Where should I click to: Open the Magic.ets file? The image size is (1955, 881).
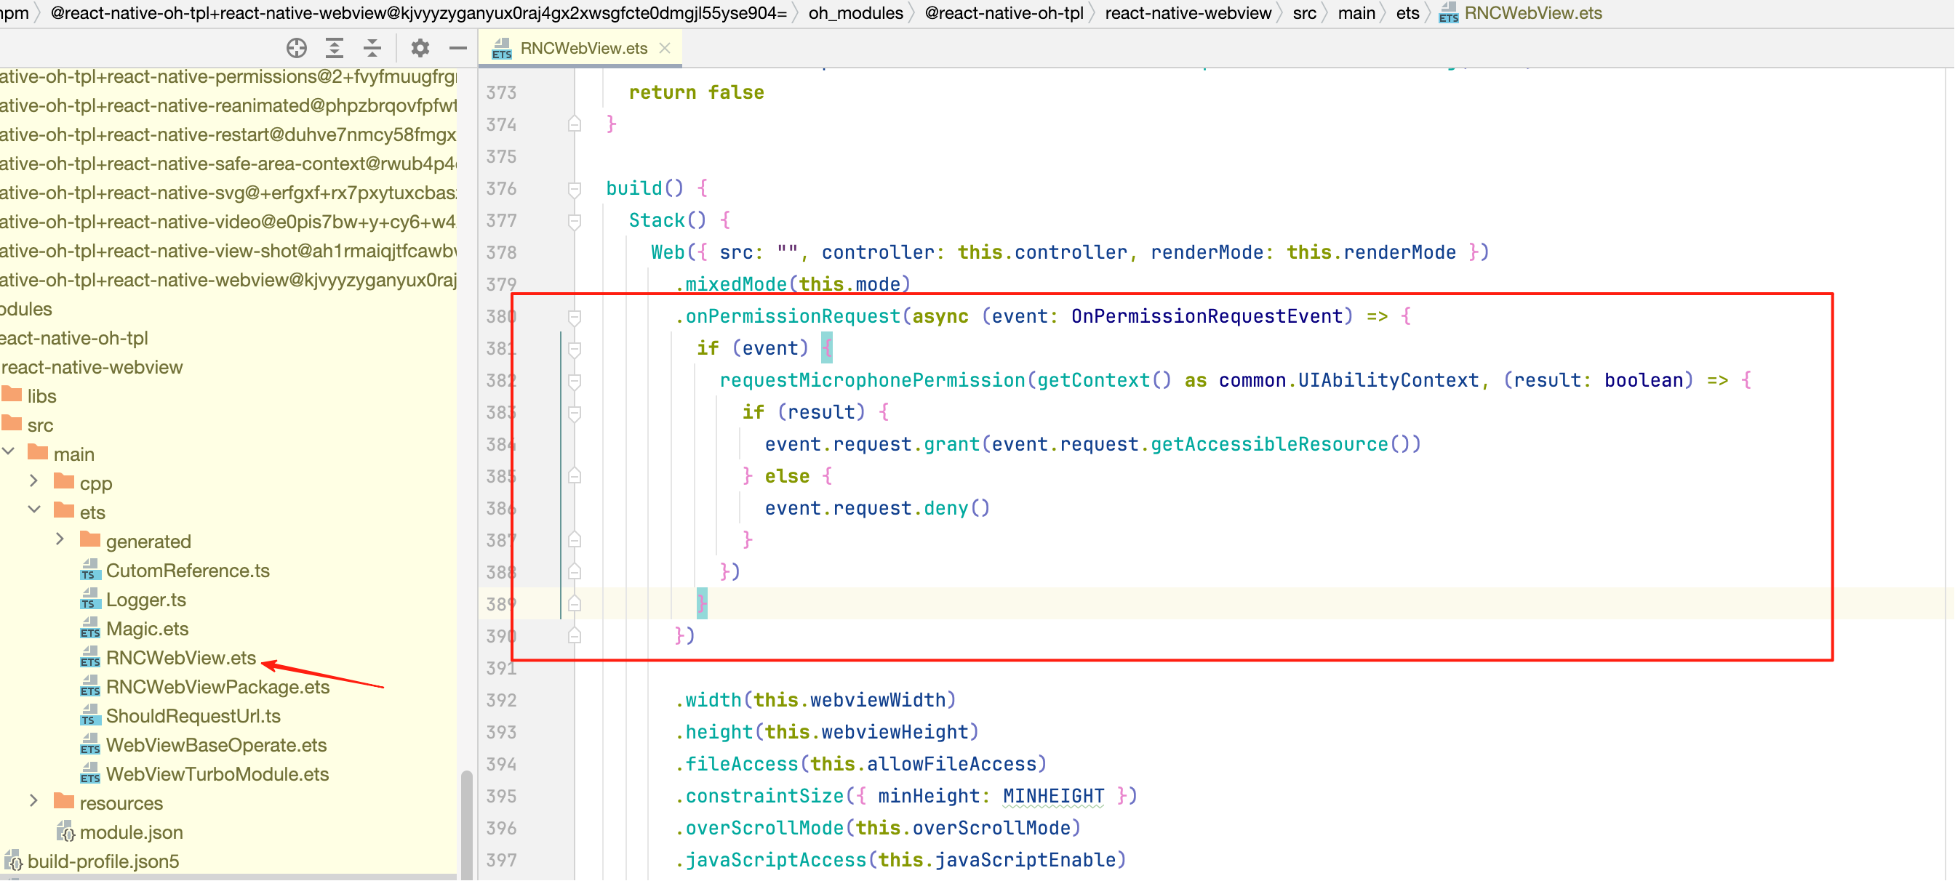146,629
